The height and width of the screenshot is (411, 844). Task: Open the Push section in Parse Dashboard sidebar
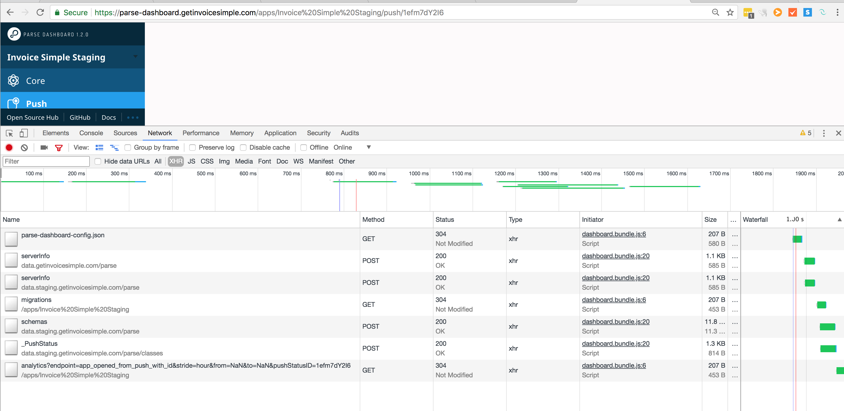tap(36, 103)
